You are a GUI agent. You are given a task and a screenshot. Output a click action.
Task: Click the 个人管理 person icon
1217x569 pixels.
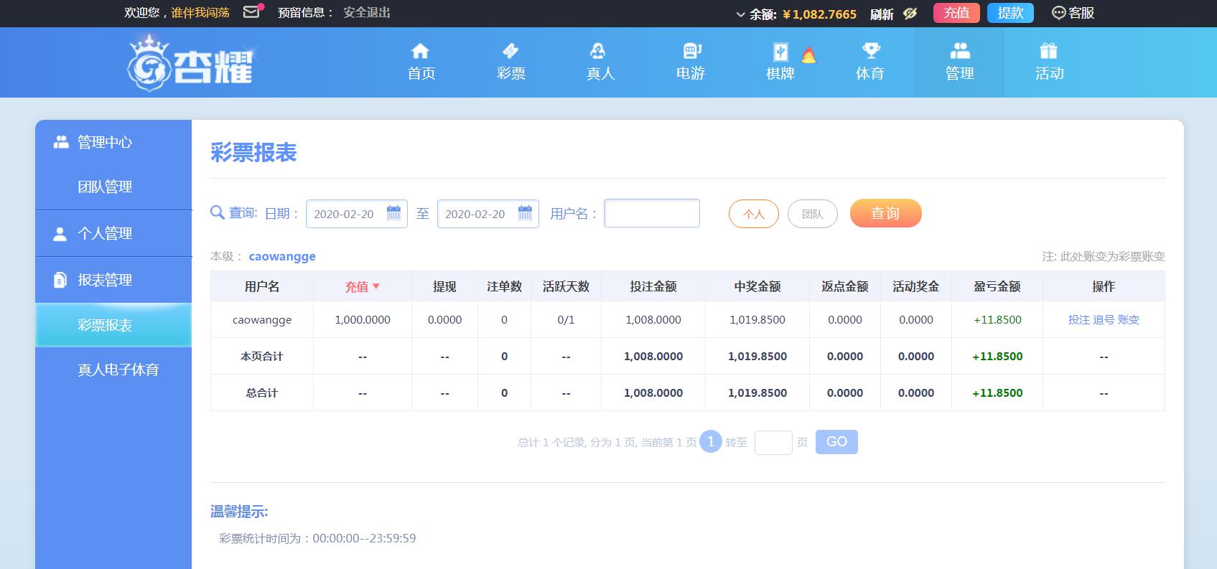point(60,234)
